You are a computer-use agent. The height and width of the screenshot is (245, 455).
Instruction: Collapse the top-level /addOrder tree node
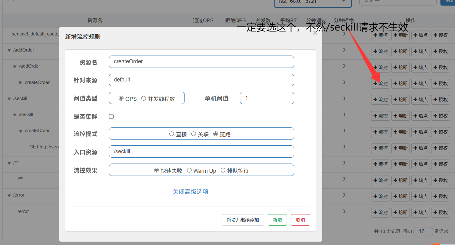(9, 50)
